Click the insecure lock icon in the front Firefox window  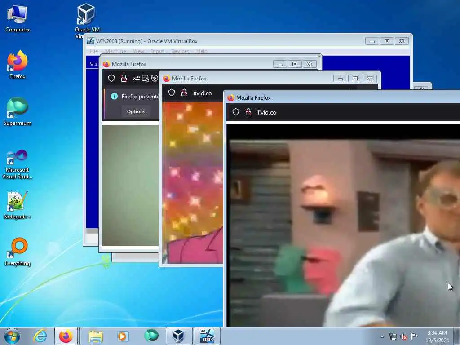pos(248,112)
